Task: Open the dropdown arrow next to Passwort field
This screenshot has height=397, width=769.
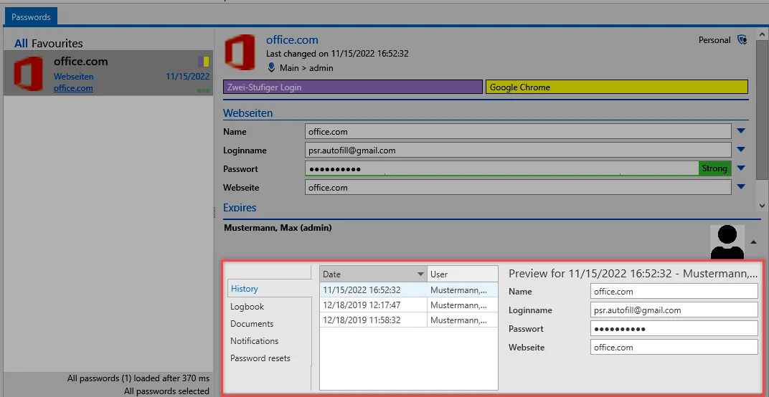Action: click(741, 168)
